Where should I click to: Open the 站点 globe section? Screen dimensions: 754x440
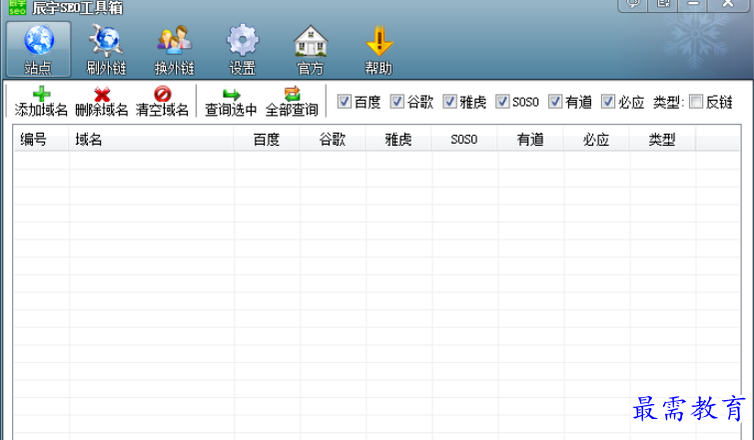pyautogui.click(x=39, y=50)
